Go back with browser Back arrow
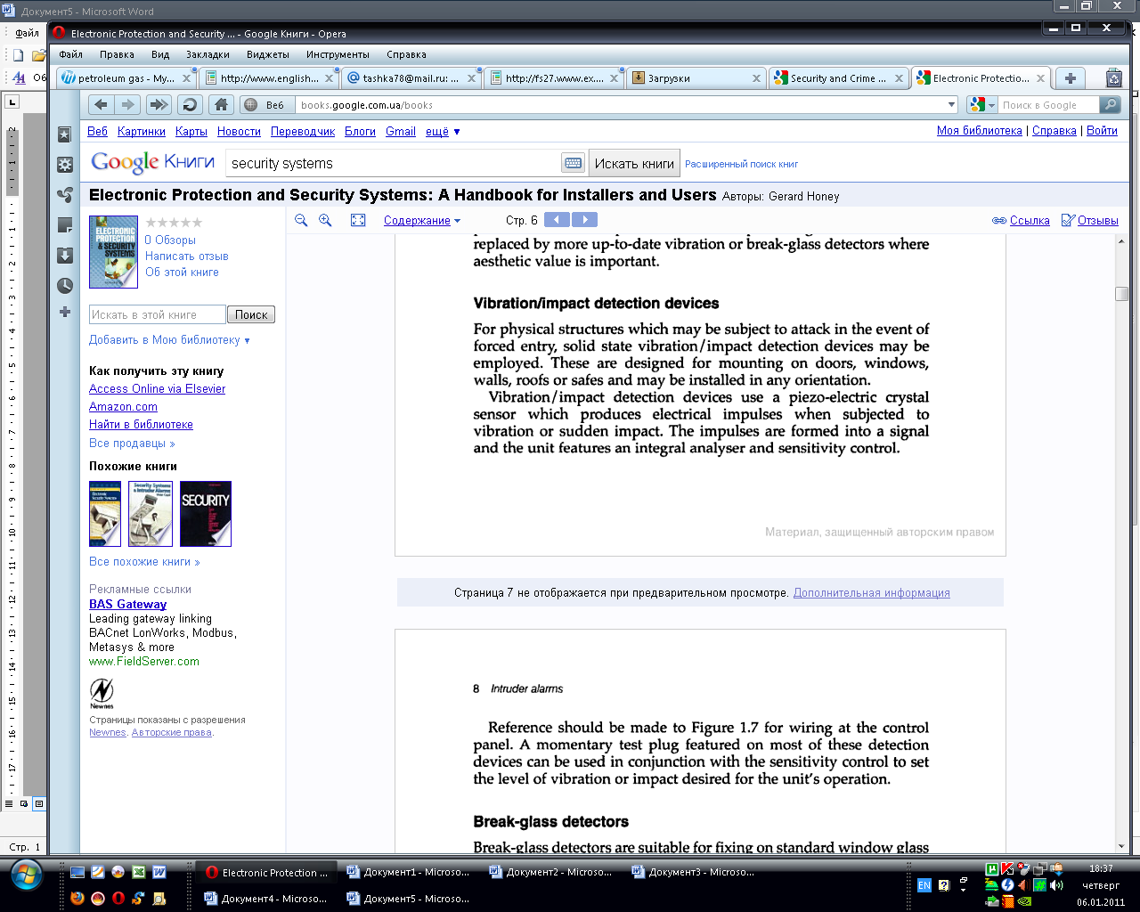Viewport: 1140px width, 912px height. tap(101, 105)
